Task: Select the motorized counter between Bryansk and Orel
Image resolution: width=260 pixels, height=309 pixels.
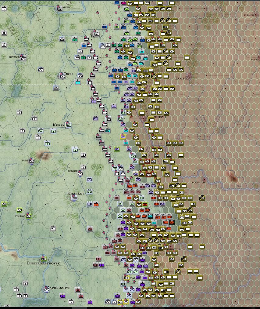Action: [41, 70]
